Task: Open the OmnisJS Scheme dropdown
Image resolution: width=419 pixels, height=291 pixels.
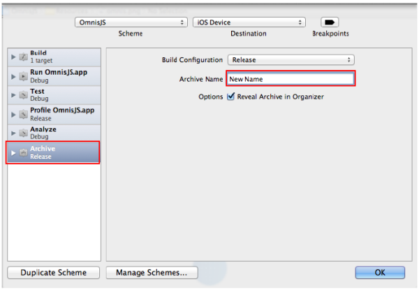Action: (131, 22)
